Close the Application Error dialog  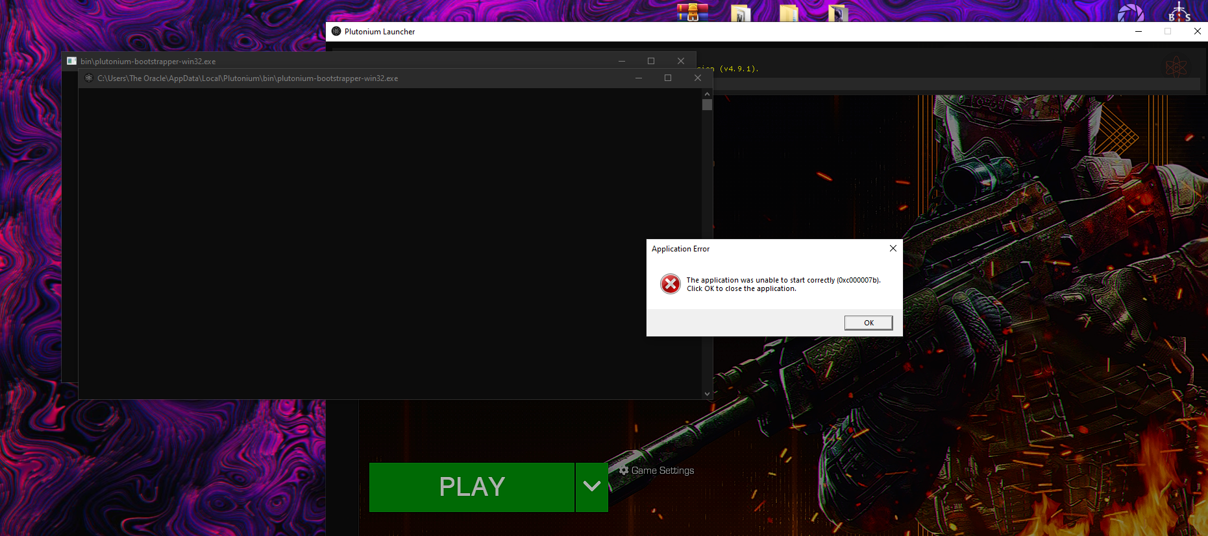pyautogui.click(x=893, y=248)
